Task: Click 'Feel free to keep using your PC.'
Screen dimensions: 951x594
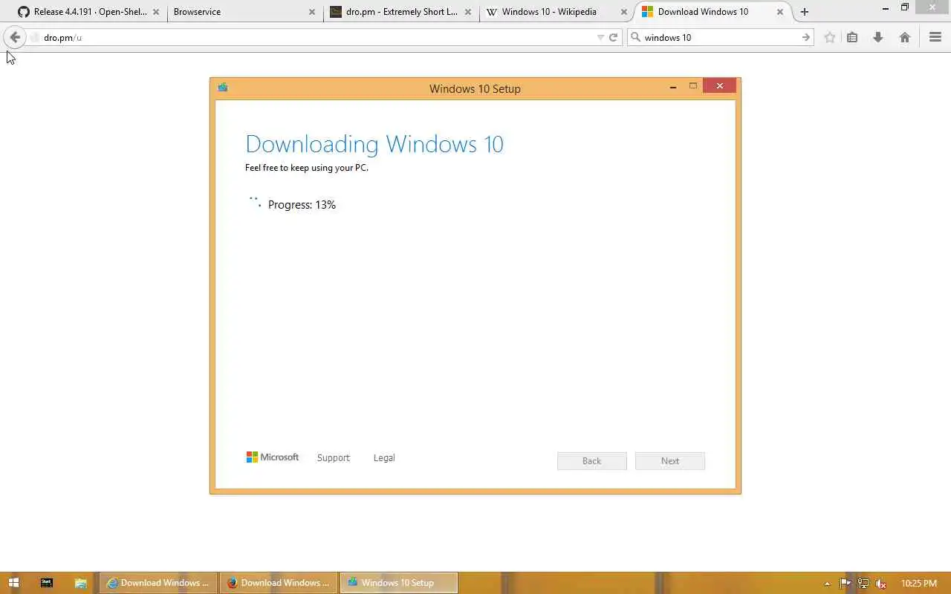Action: tap(307, 168)
